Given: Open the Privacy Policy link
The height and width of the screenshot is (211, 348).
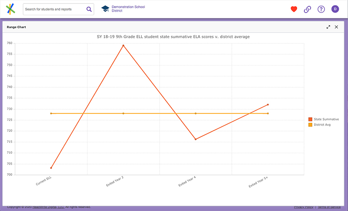Looking at the screenshot, I should (x=303, y=207).
